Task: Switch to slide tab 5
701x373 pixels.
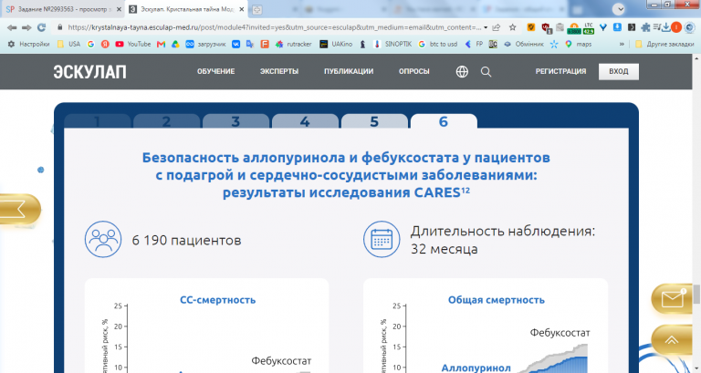Action: [374, 121]
